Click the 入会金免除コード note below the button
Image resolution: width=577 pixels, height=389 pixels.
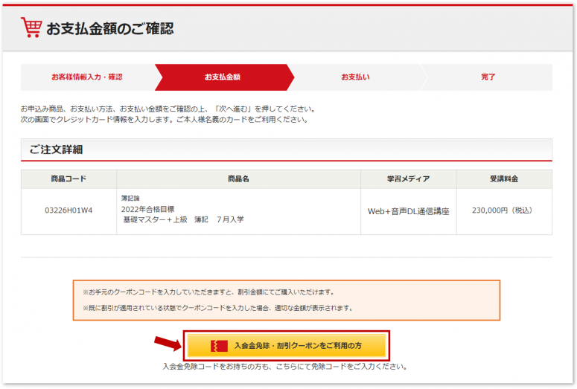(x=284, y=367)
